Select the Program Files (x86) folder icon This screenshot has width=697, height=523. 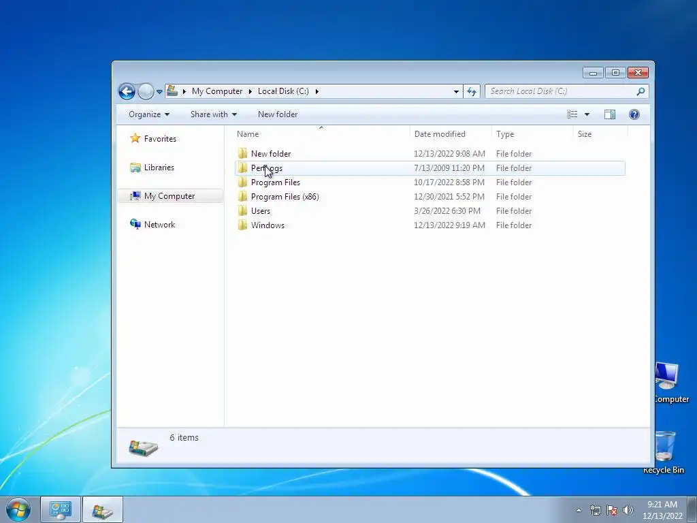coord(242,196)
